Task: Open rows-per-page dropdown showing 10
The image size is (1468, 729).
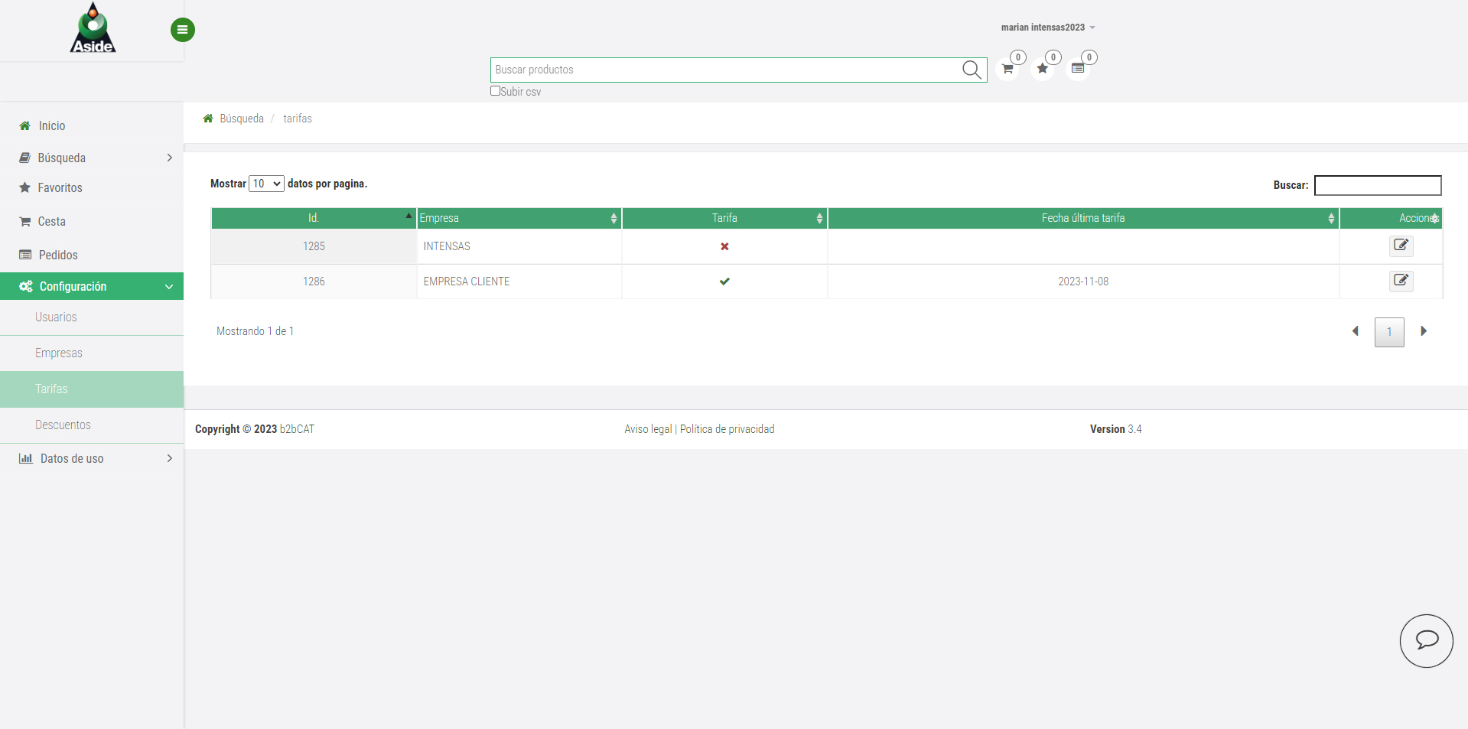Action: pyautogui.click(x=266, y=184)
